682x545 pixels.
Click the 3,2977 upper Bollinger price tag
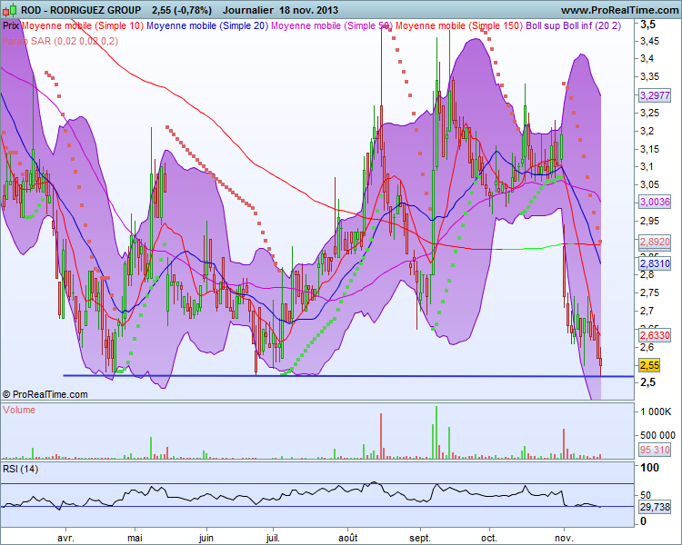point(655,95)
